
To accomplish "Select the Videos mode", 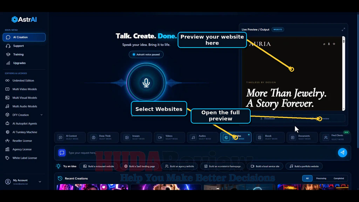I will pyautogui.click(x=169, y=137).
